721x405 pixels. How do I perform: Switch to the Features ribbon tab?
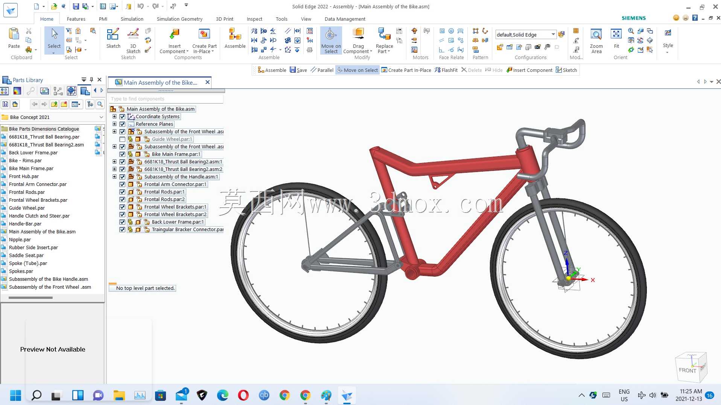tap(76, 19)
